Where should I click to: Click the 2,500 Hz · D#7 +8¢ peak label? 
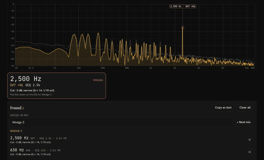183,6
